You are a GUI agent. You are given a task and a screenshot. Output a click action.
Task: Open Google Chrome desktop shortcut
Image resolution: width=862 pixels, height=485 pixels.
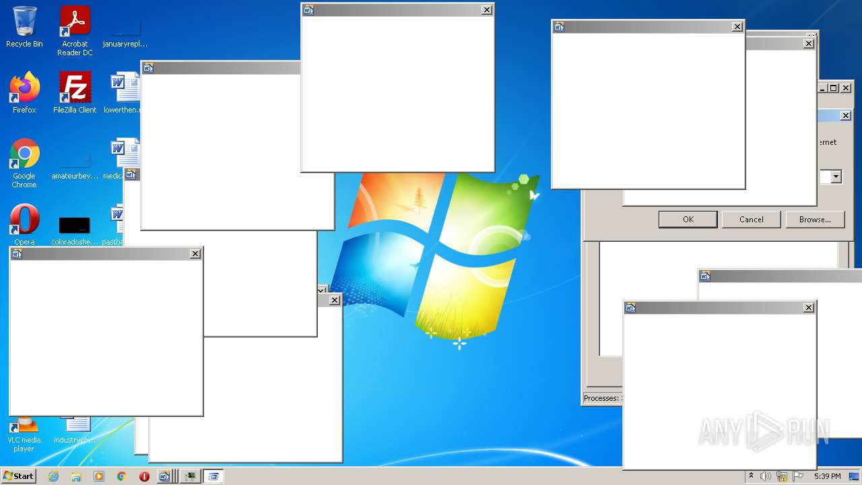point(24,164)
